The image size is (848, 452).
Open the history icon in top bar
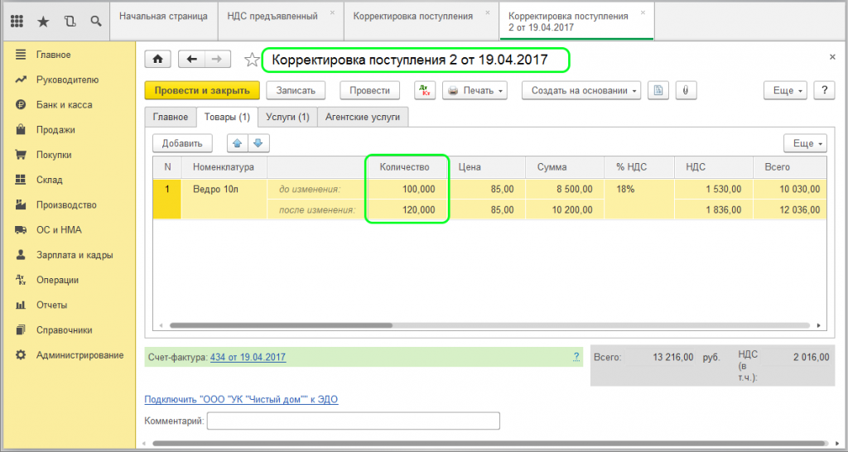pyautogui.click(x=70, y=21)
